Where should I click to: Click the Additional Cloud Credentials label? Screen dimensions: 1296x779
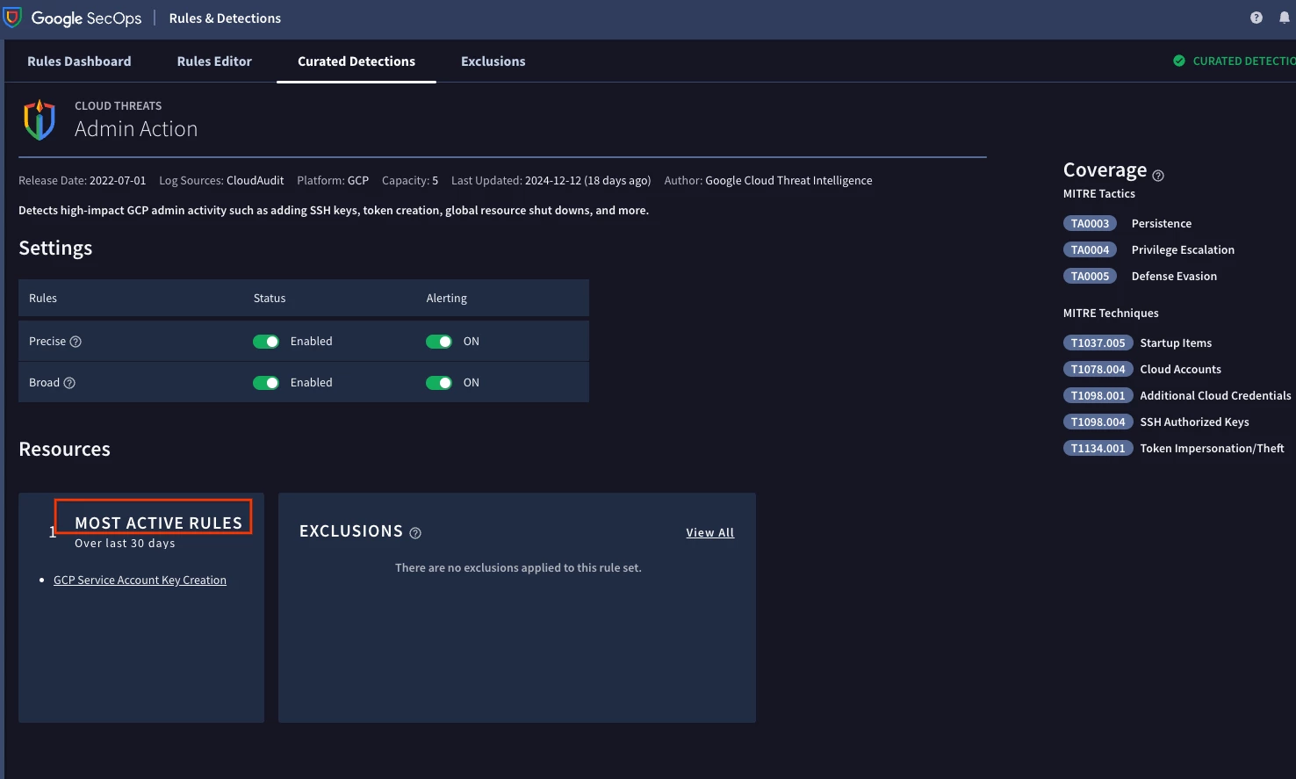(1215, 396)
